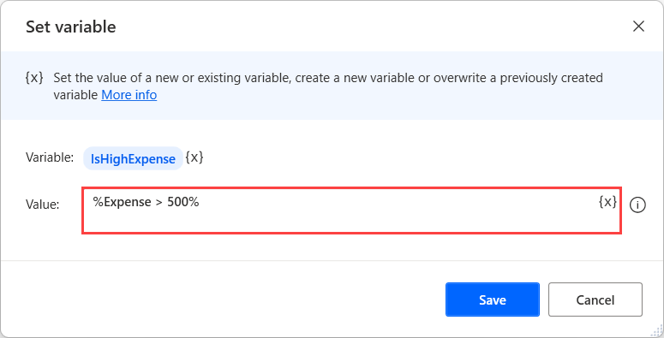The height and width of the screenshot is (338, 664).
Task: Show info tooltip beside Value field
Action: (637, 205)
